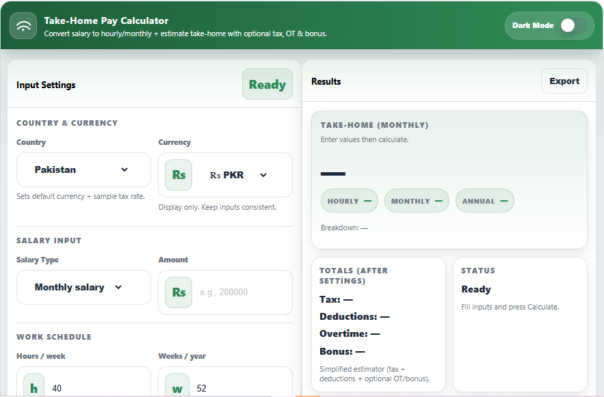
Task: Click the Ready badge in Input Settings
Action: (267, 84)
